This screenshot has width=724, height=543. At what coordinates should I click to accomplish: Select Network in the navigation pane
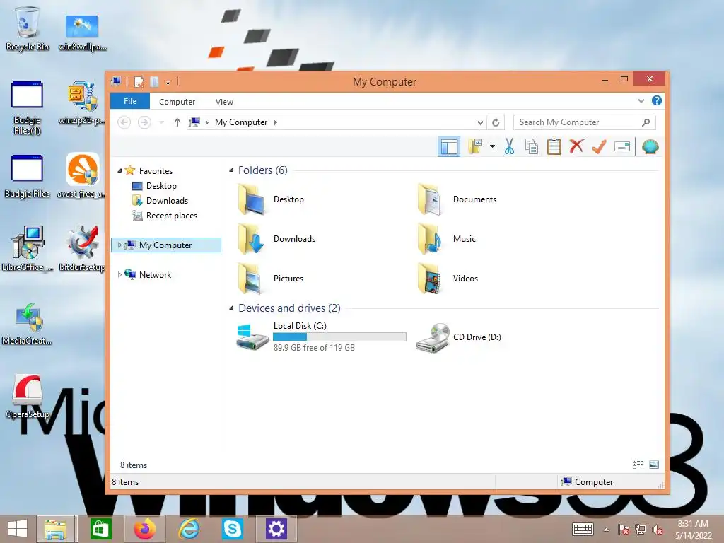point(155,275)
